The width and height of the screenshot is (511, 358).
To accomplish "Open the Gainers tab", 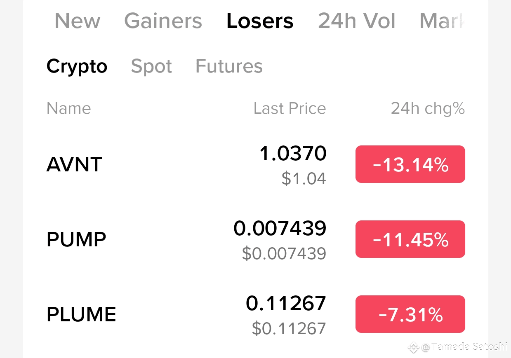I will (163, 21).
